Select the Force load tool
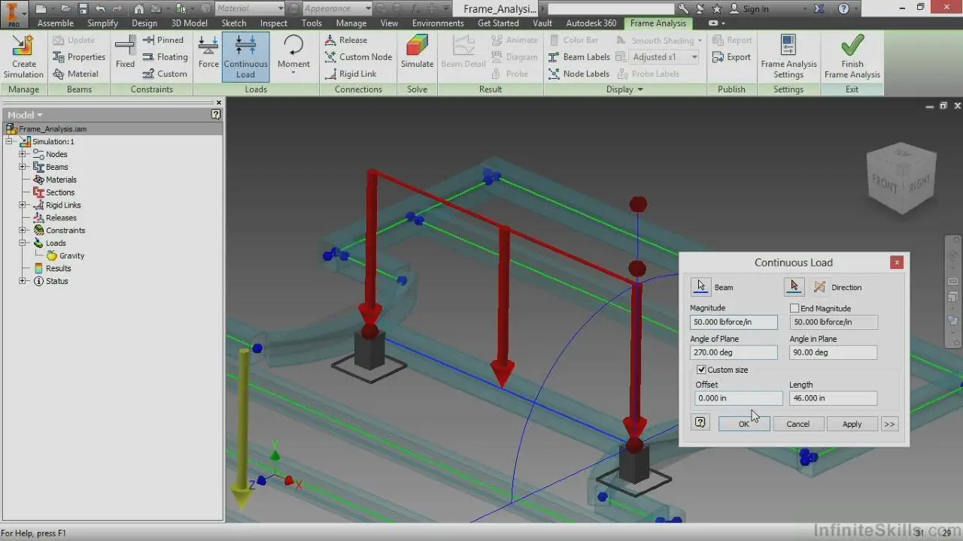Image resolution: width=963 pixels, height=541 pixels. coord(208,51)
